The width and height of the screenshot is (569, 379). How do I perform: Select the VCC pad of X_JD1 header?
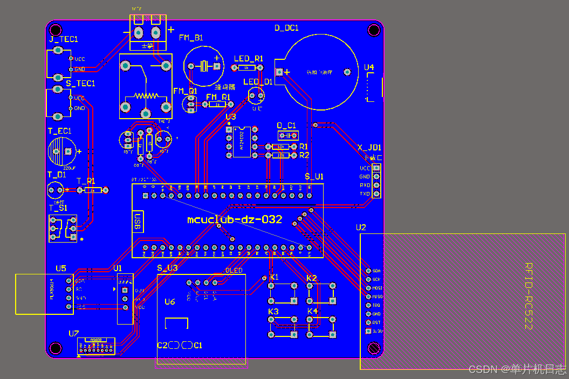[x=376, y=168]
